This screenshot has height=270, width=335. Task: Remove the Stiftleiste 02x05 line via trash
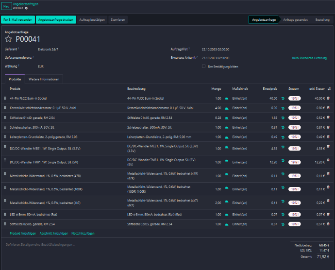[x=328, y=224]
